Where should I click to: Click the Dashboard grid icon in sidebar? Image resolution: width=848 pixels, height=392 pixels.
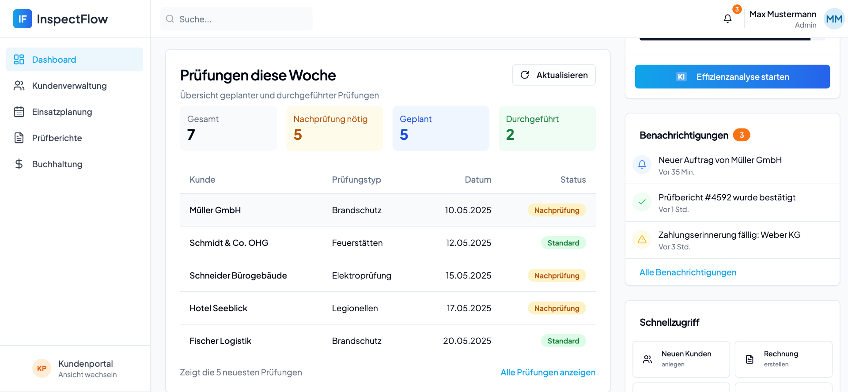tap(19, 60)
